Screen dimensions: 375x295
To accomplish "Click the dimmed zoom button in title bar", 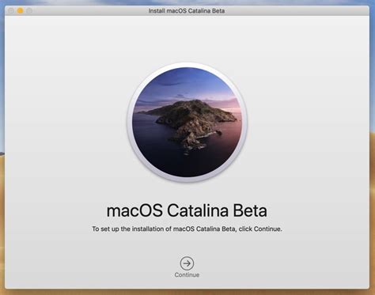I will point(29,11).
